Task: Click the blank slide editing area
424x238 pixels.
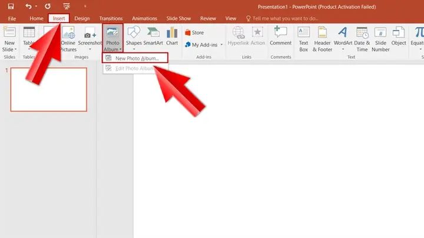Action: (x=279, y=151)
